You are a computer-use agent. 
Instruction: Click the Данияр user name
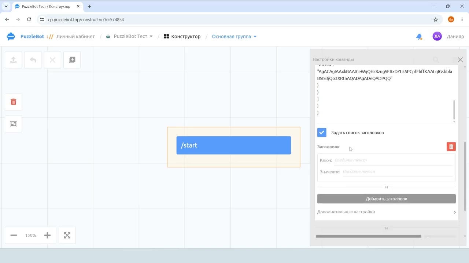(455, 37)
